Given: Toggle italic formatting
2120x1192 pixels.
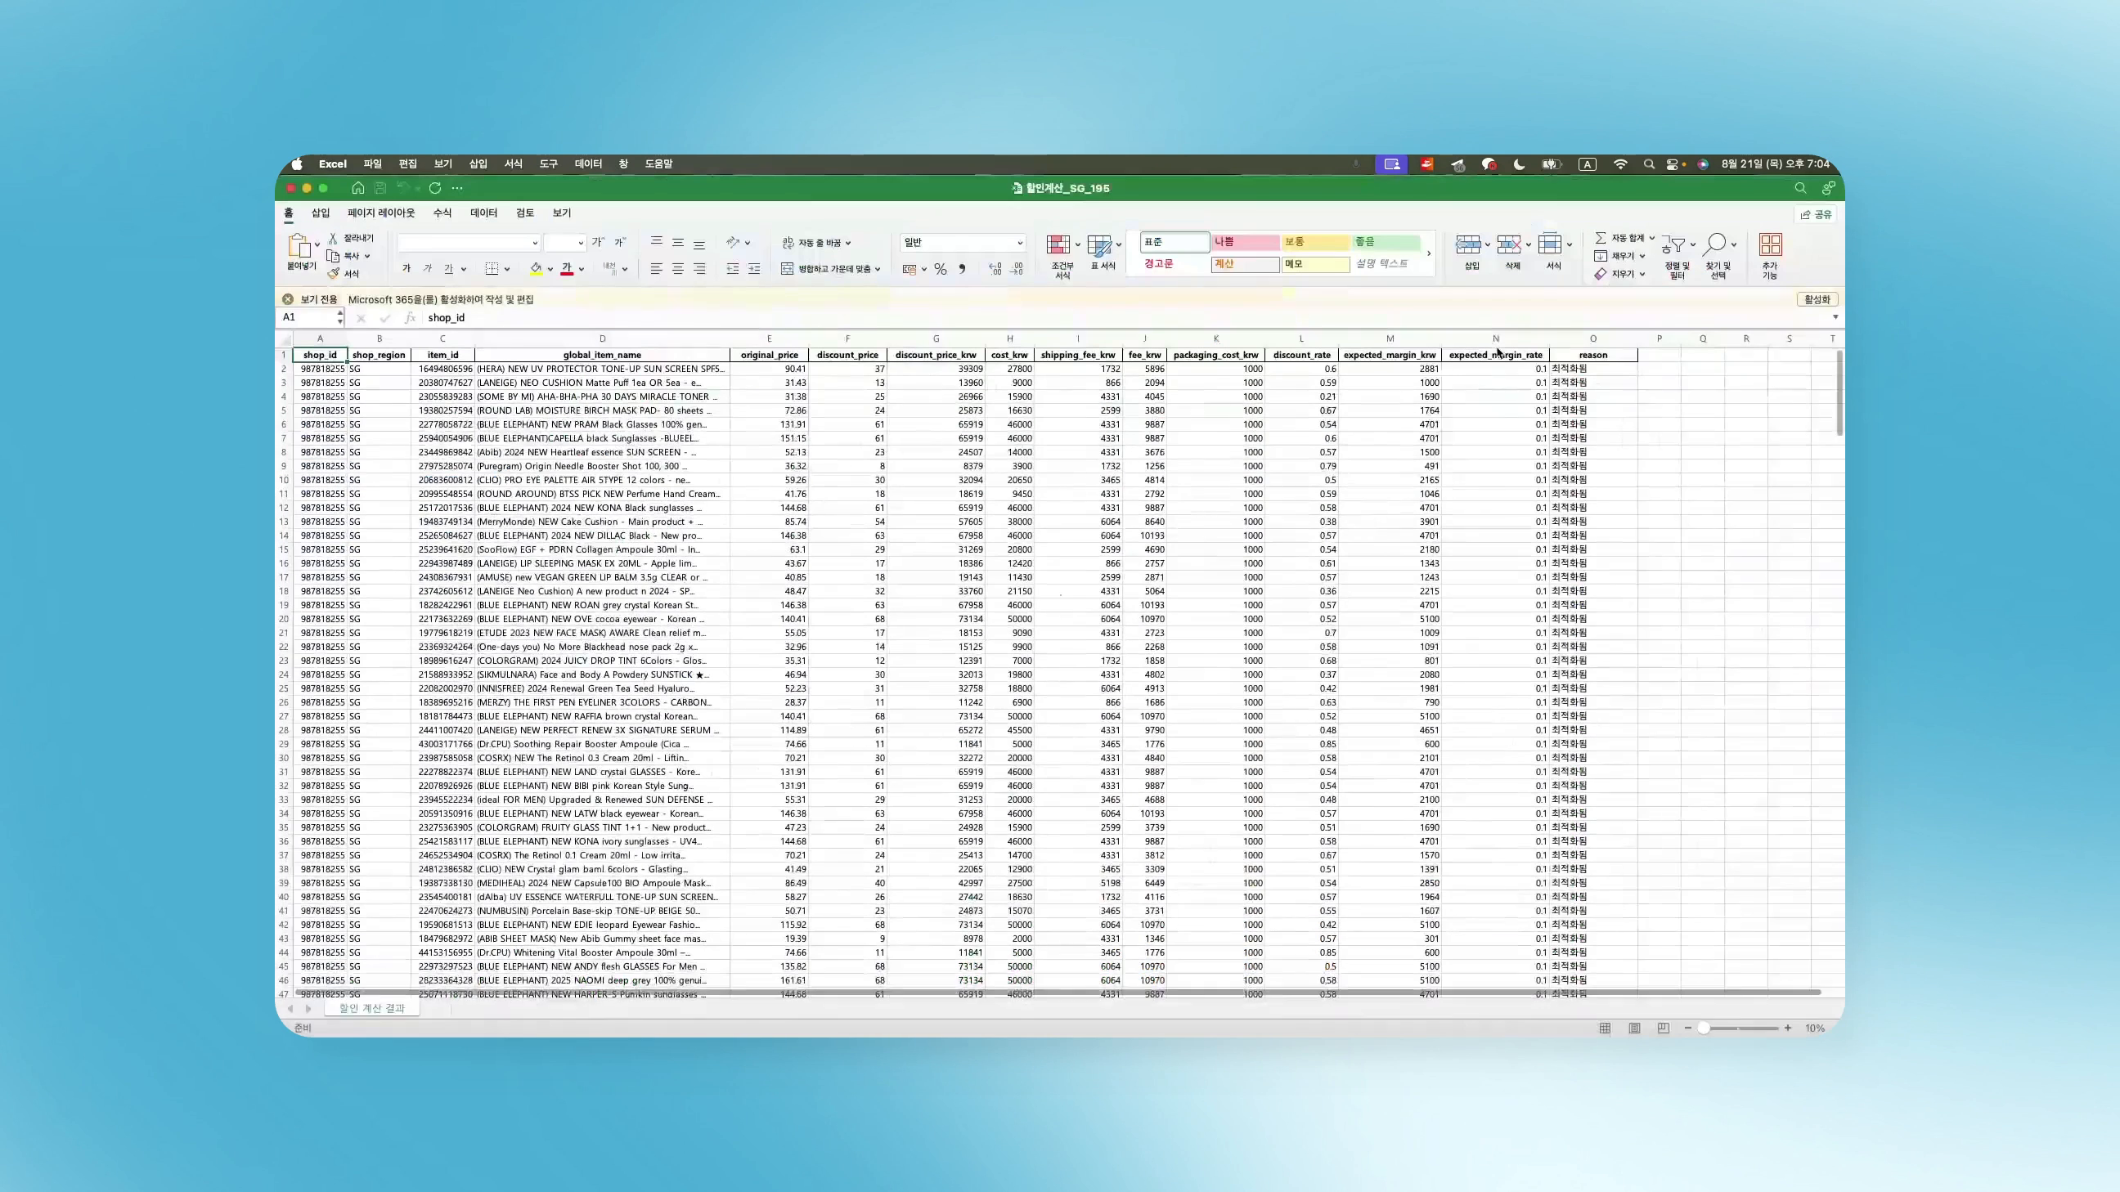Looking at the screenshot, I should pos(429,268).
